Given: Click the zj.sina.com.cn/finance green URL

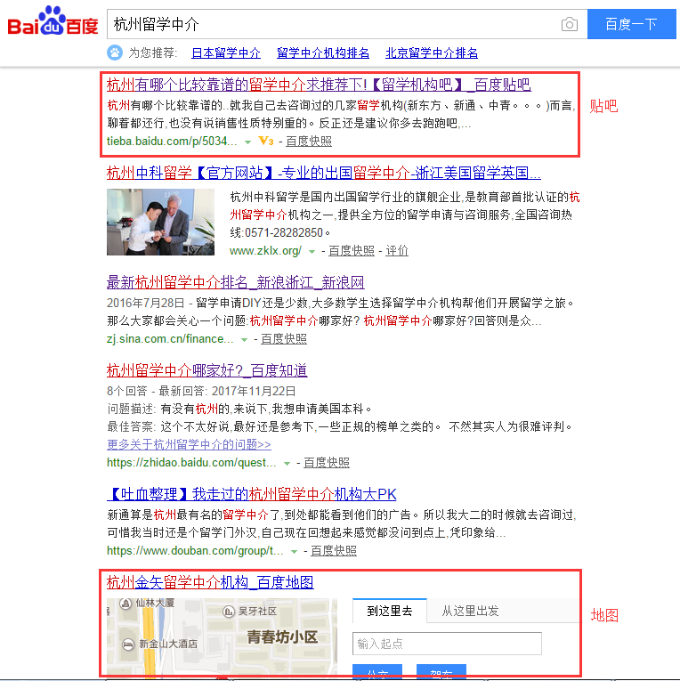Looking at the screenshot, I should click(170, 339).
